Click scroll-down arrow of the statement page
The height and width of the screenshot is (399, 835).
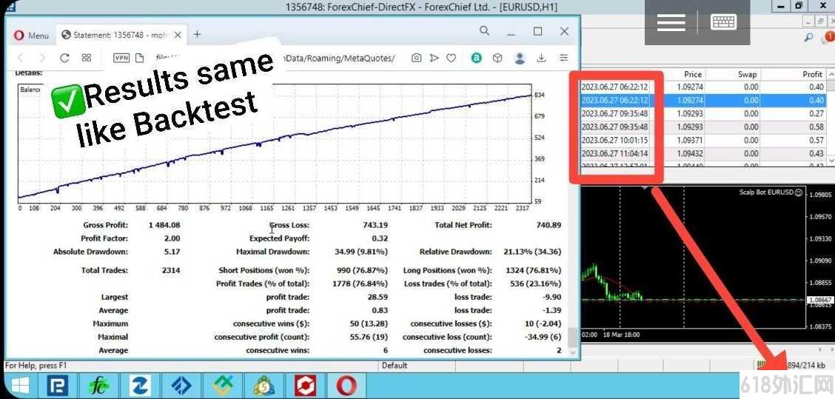[573, 352]
